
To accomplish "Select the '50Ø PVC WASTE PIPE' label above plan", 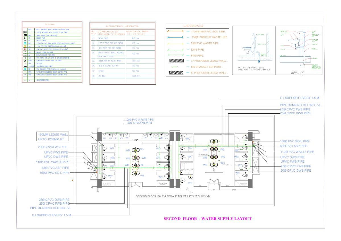I will 140,120.
